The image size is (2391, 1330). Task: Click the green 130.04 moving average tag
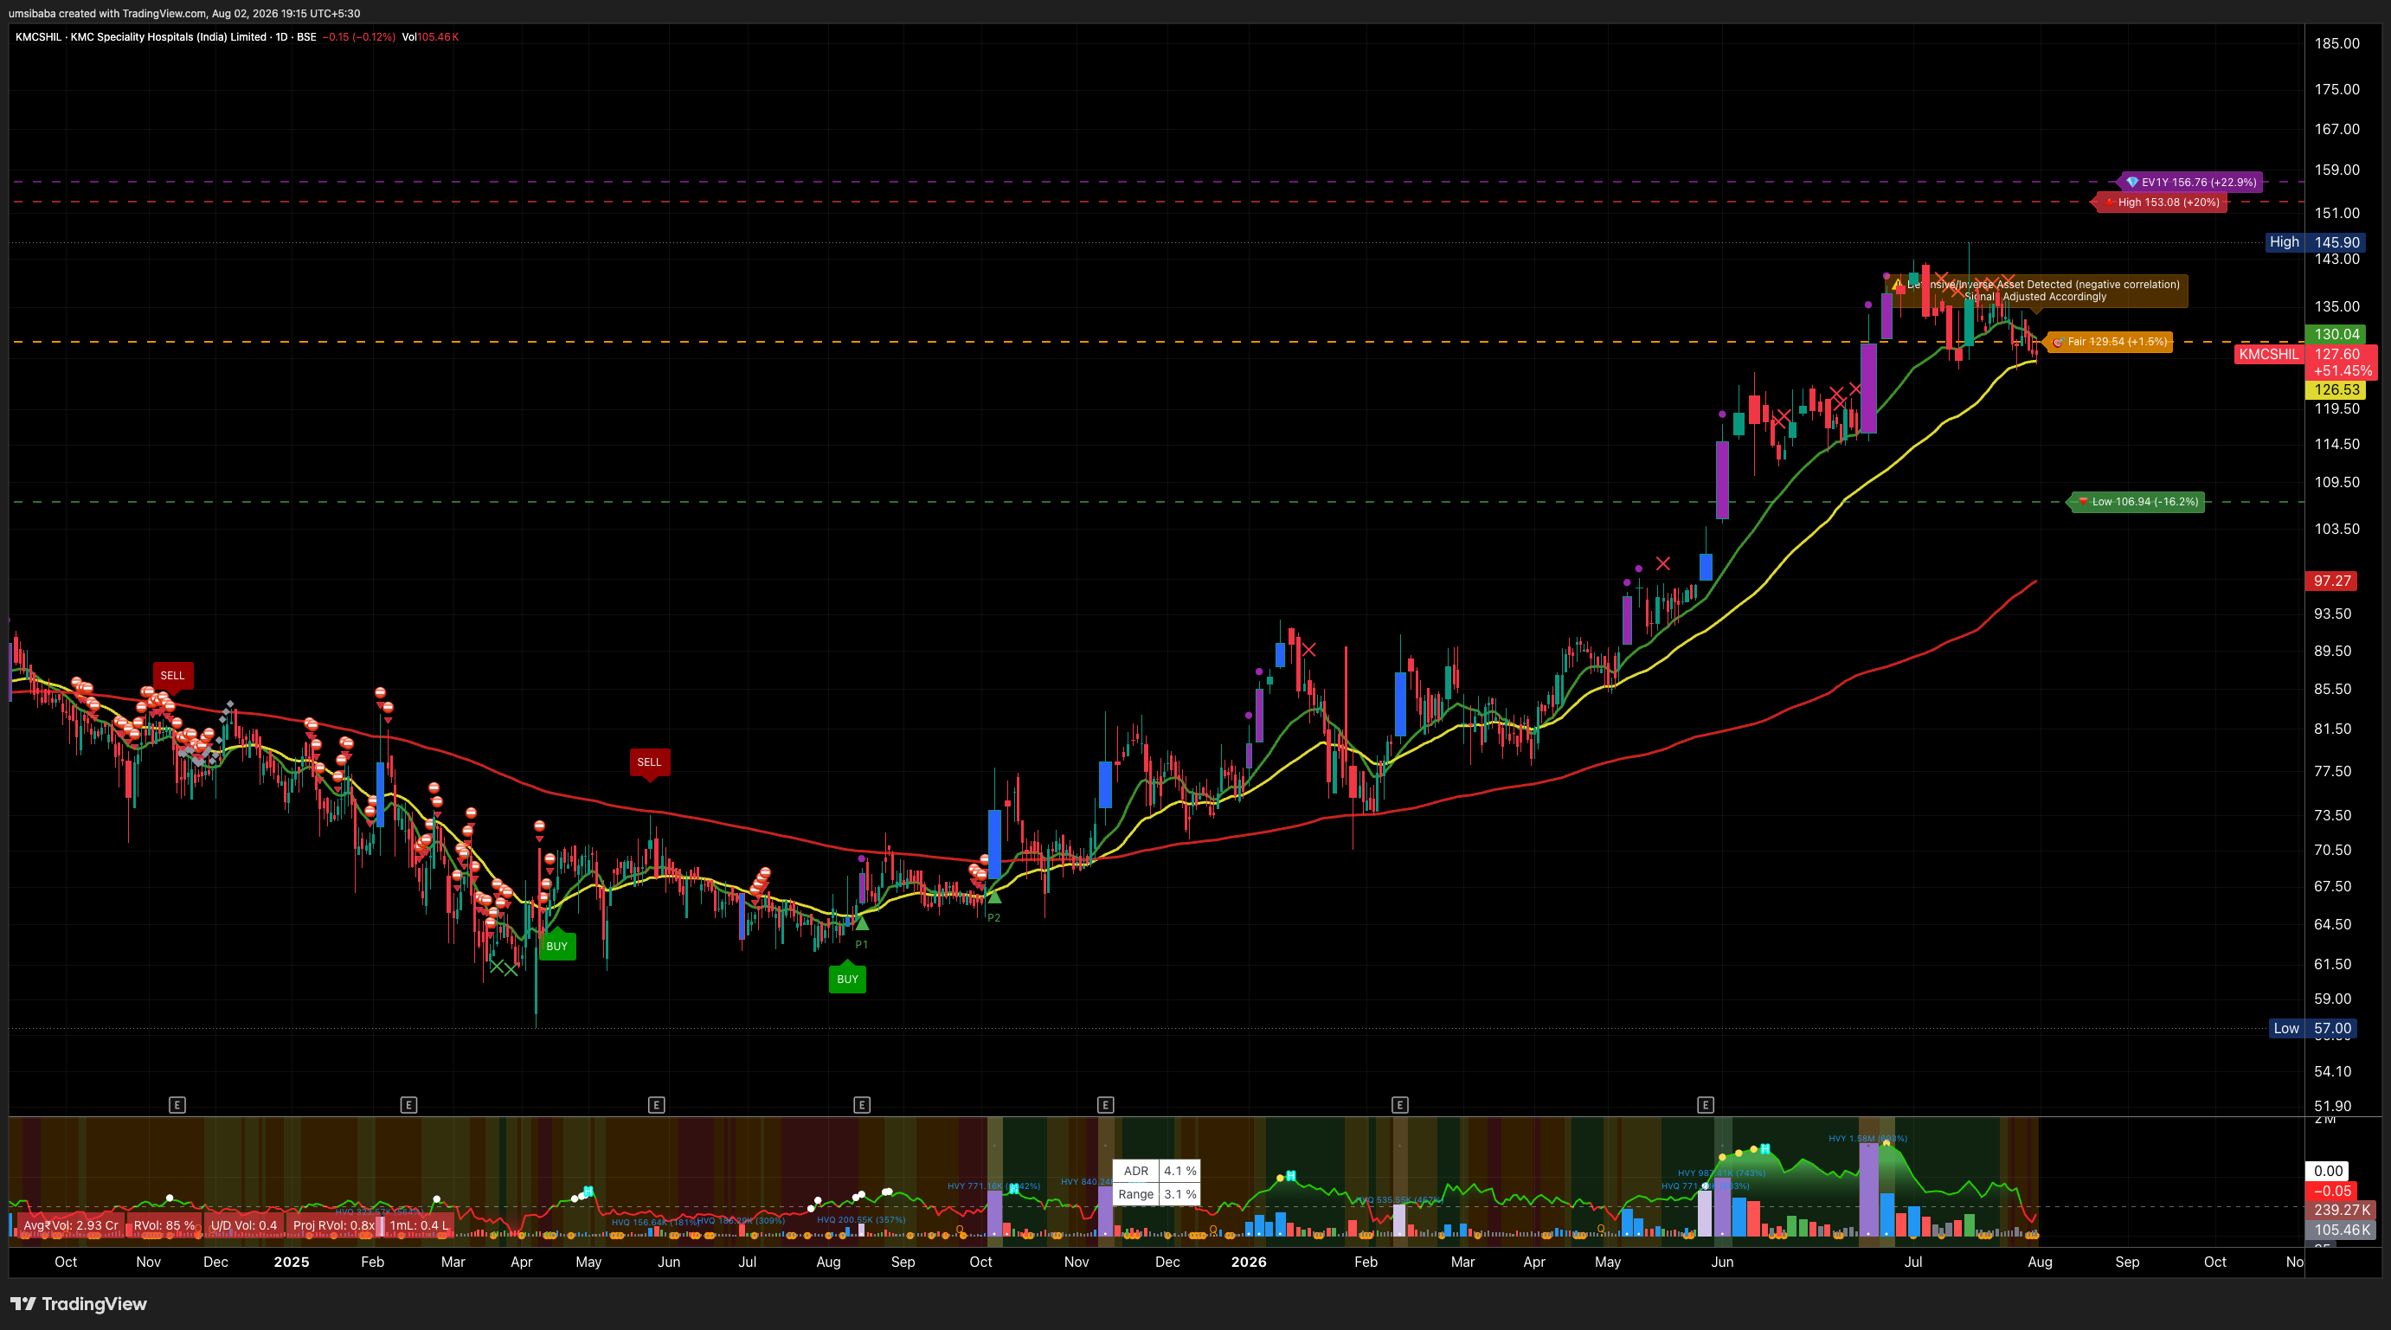coord(2336,334)
